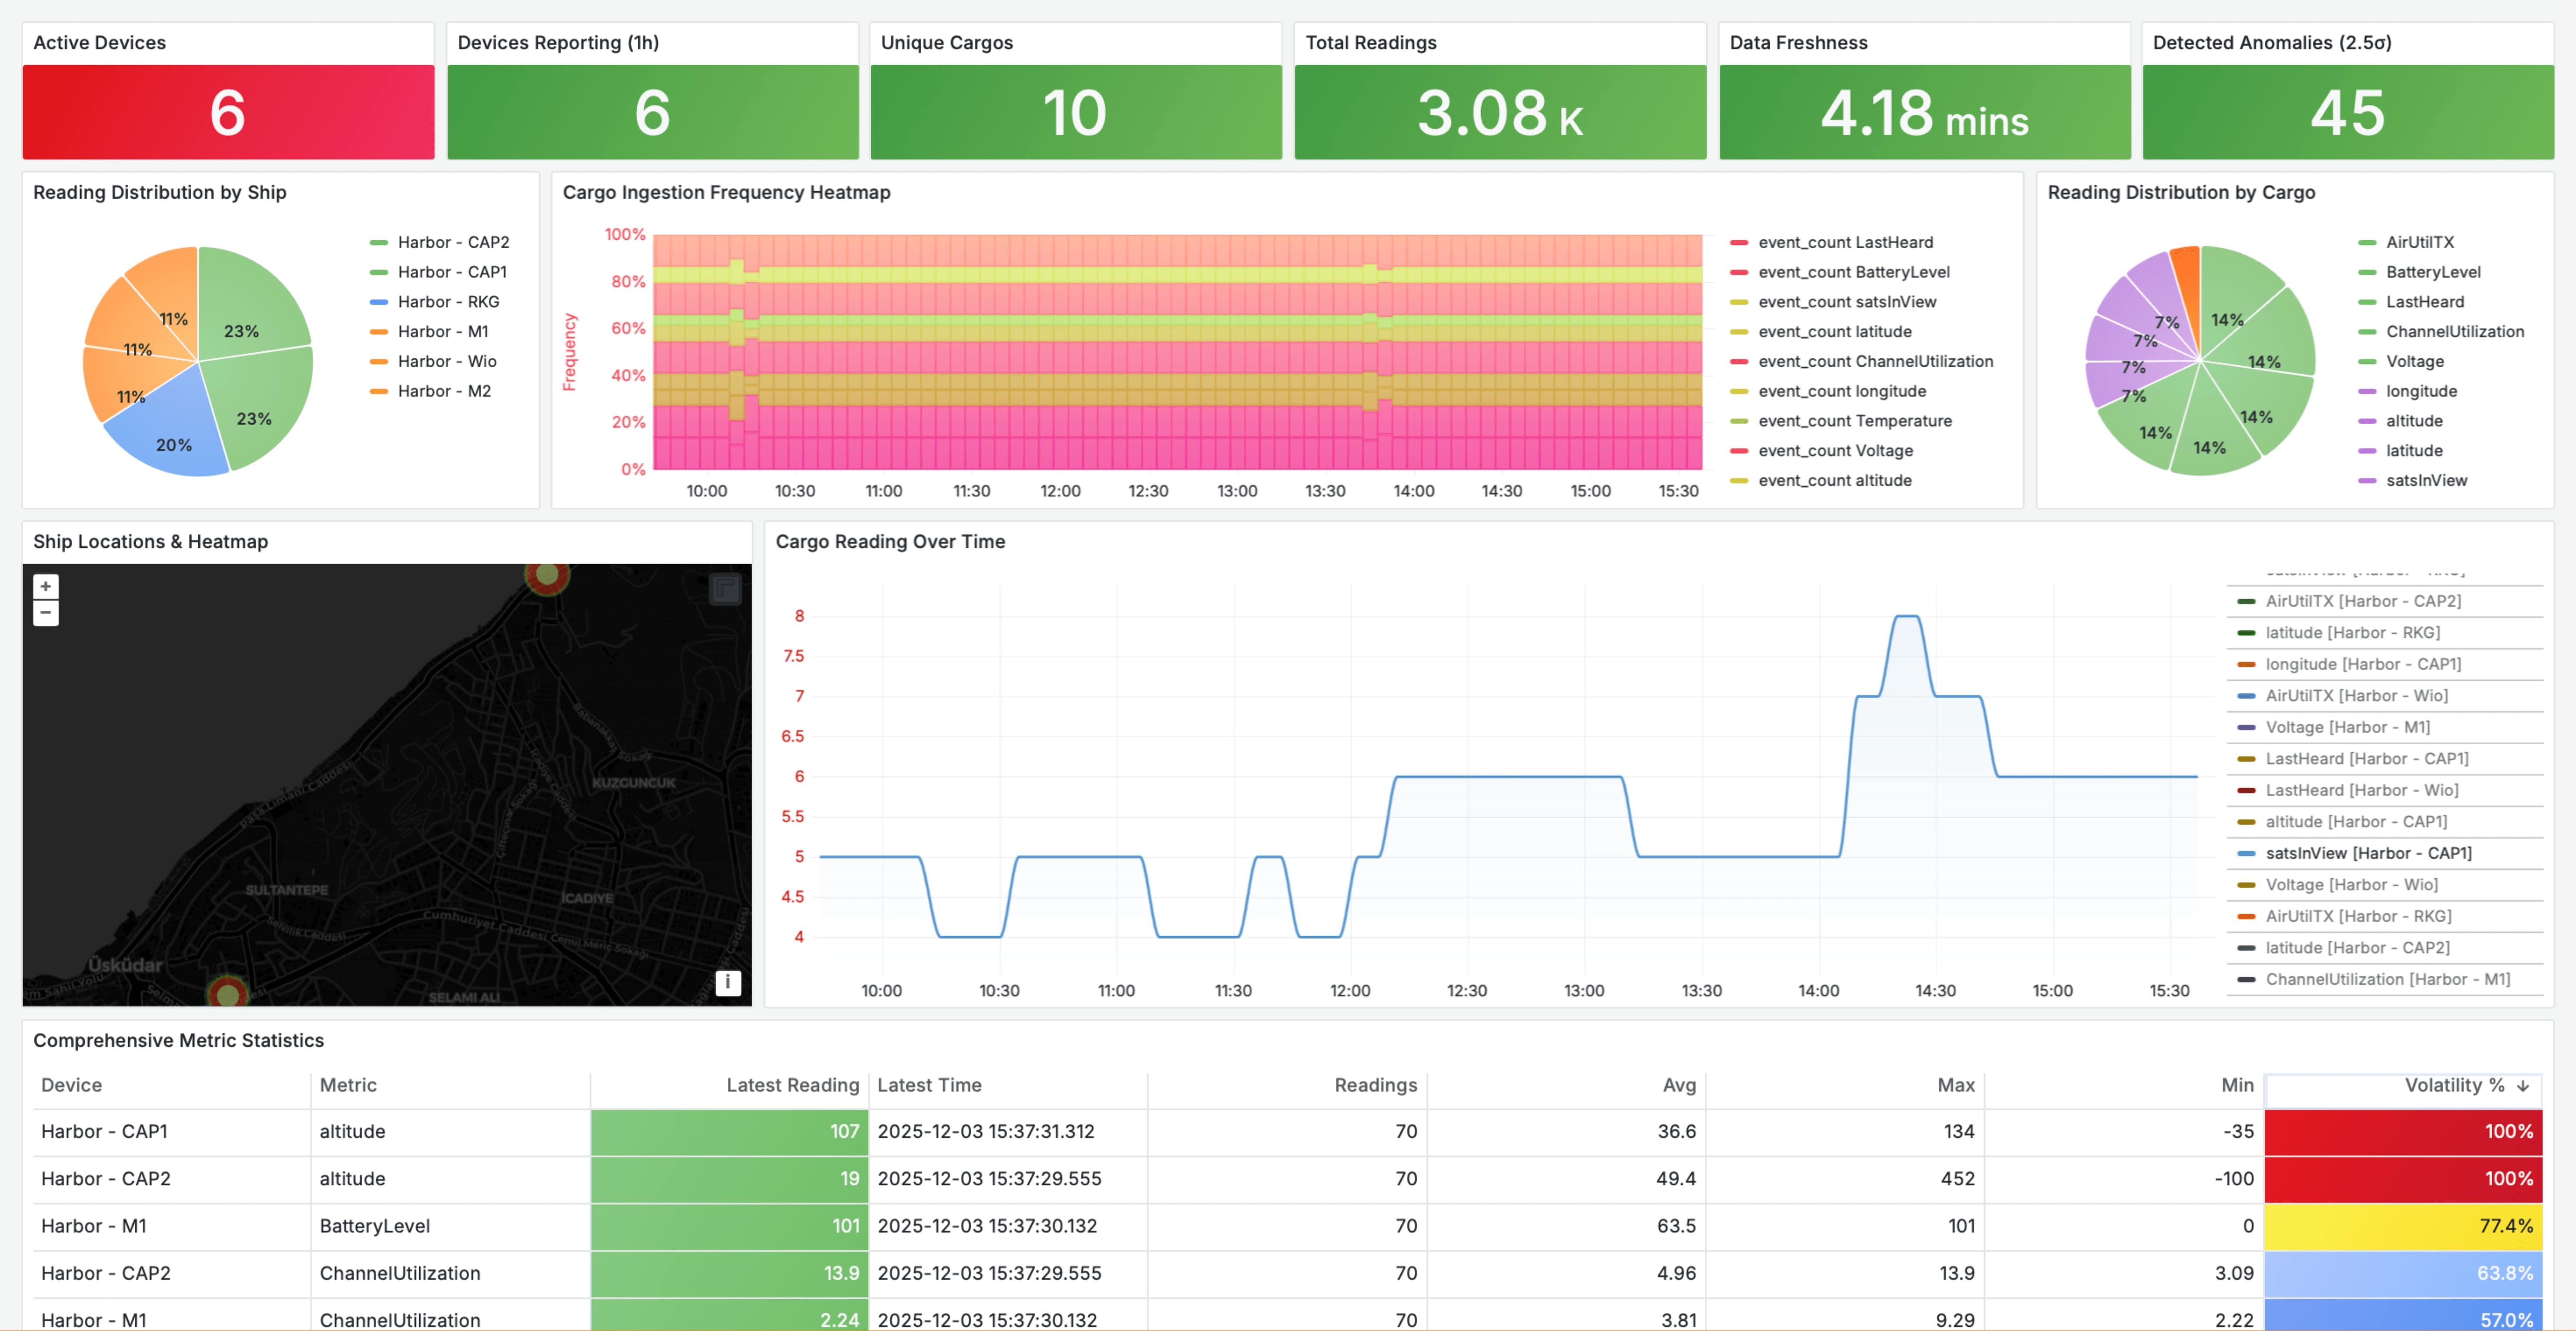Open the map layers legend icon
The width and height of the screenshot is (2576, 1331).
pyautogui.click(x=726, y=589)
